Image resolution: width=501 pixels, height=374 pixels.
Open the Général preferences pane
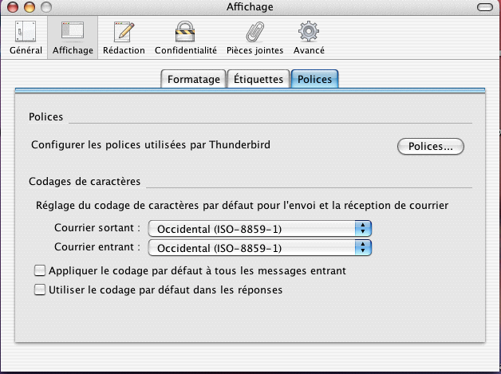point(26,37)
